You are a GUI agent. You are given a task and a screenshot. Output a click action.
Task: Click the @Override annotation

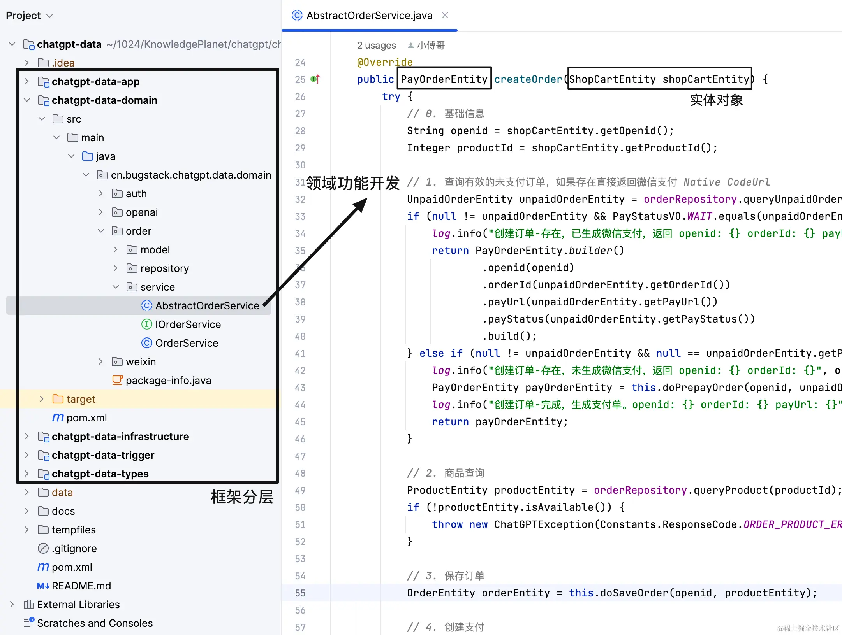pos(385,62)
